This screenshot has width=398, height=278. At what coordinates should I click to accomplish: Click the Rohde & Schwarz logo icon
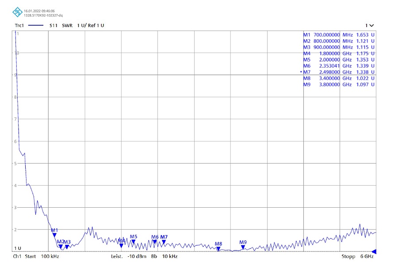click(x=17, y=12)
